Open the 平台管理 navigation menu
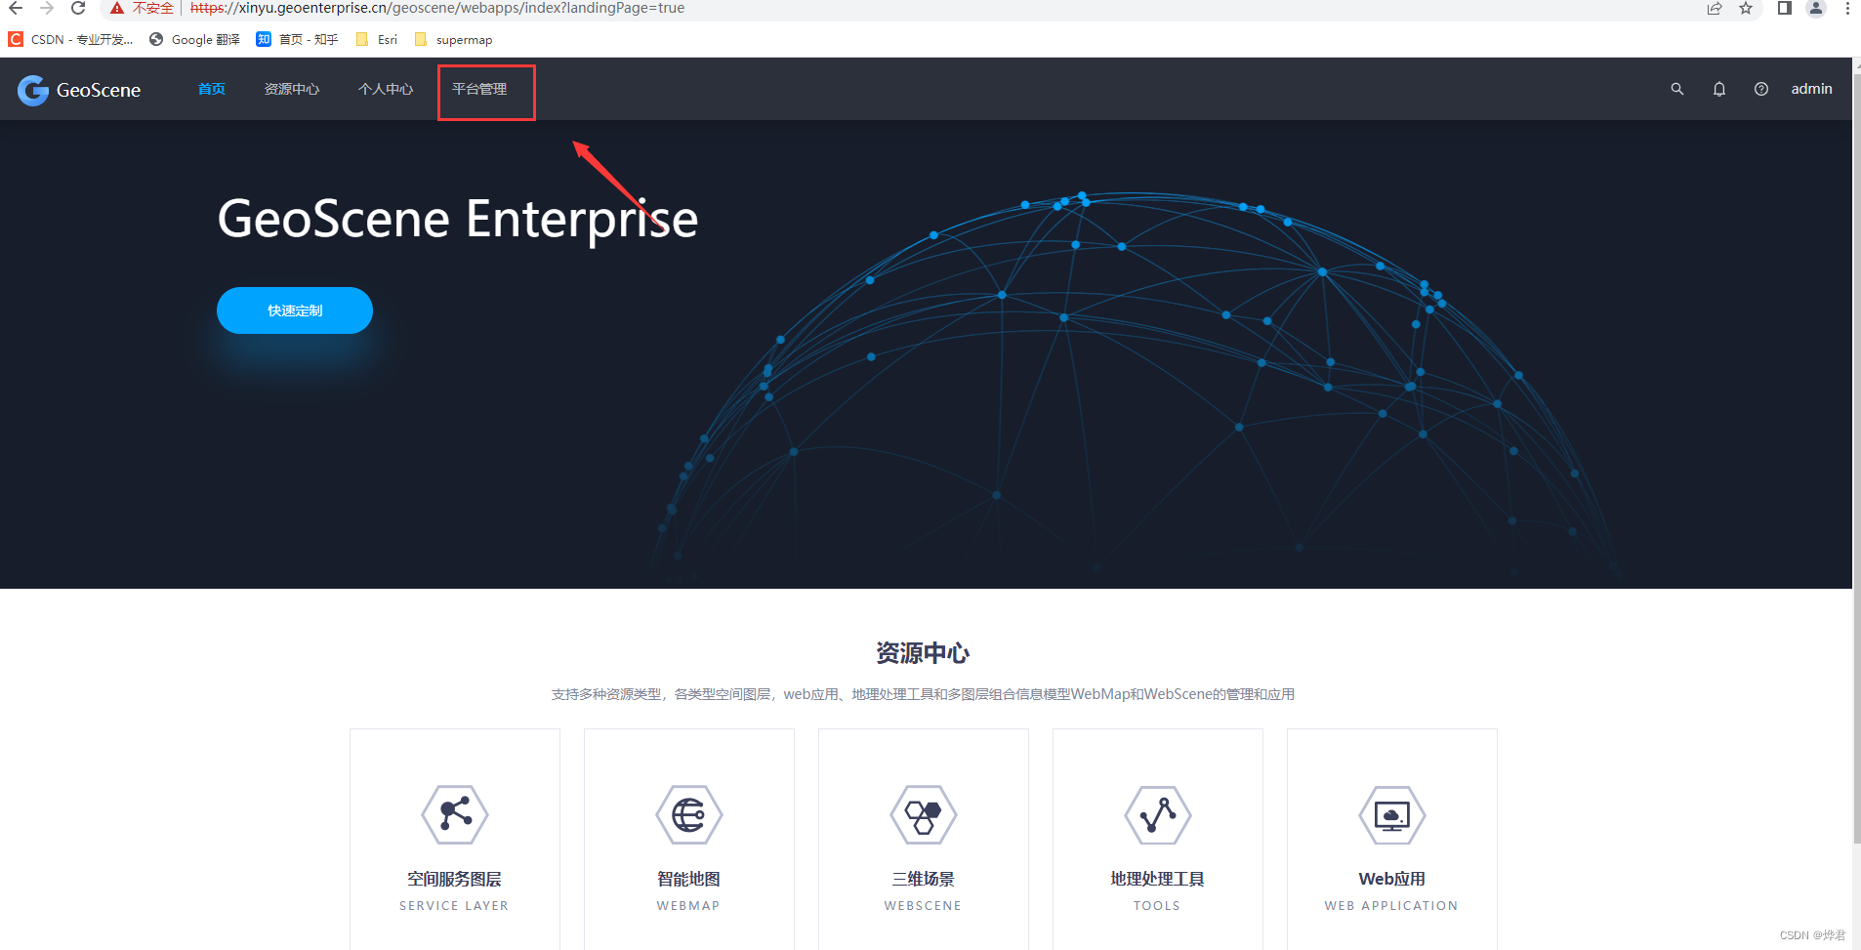The width and height of the screenshot is (1861, 950). (x=479, y=89)
